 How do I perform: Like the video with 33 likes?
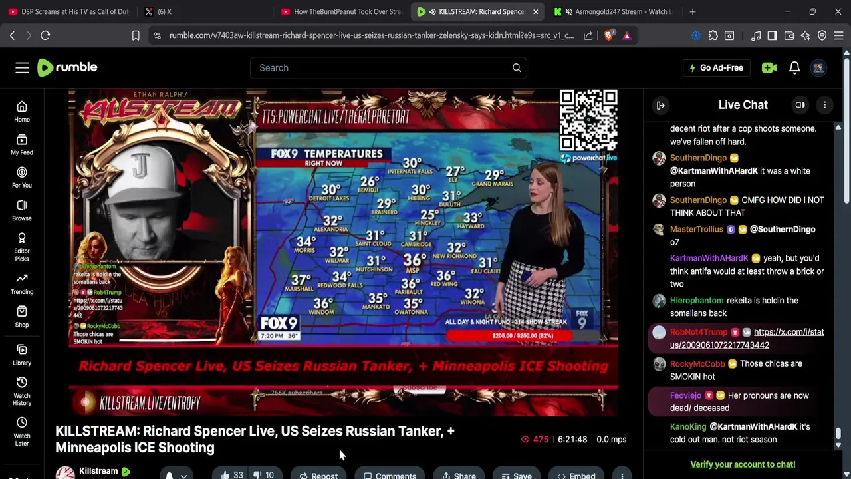pyautogui.click(x=231, y=474)
